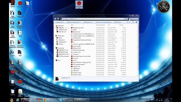The height and width of the screenshot is (102, 181).
Task: Click the change view icon in toolbar
Action: pos(128,22)
